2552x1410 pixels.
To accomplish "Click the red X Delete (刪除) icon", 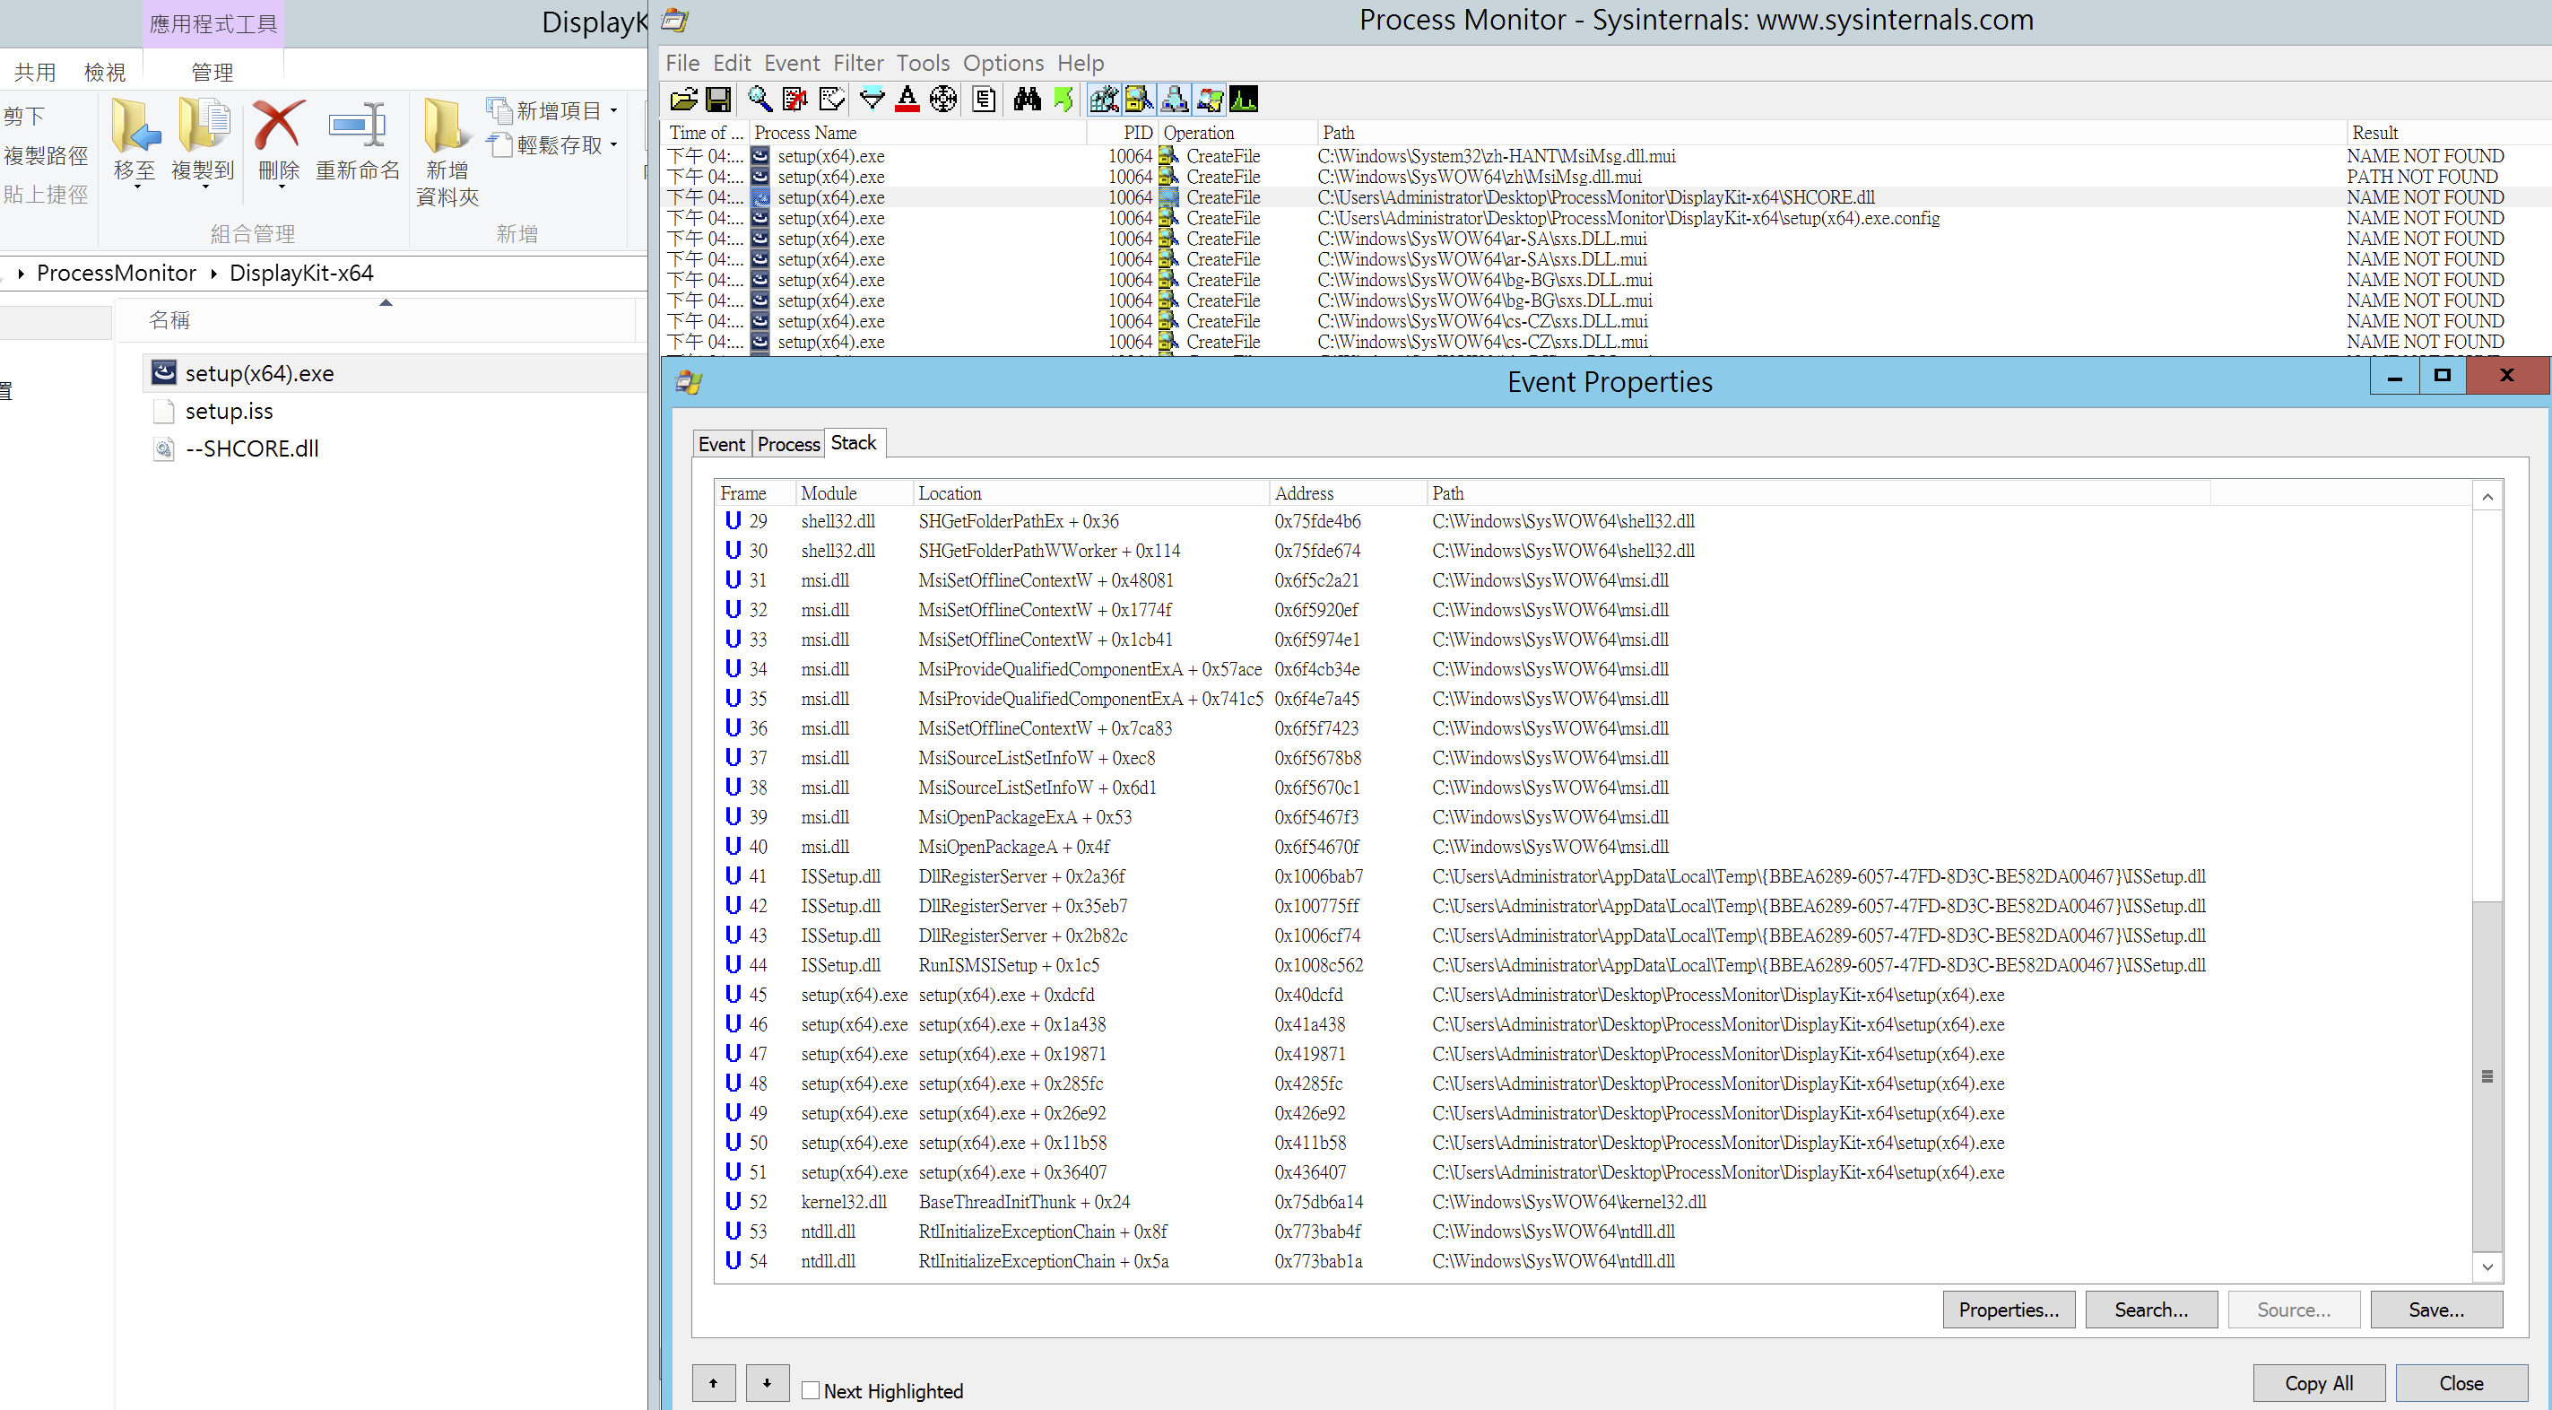I will coord(278,126).
